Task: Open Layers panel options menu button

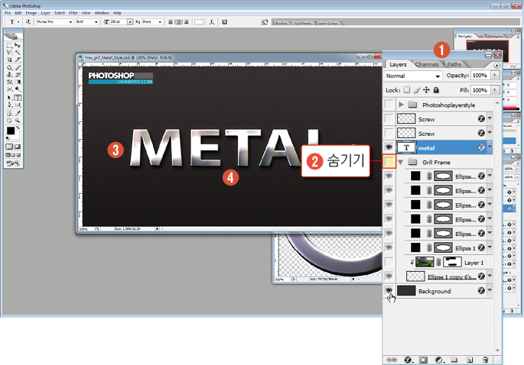Action: coord(496,66)
